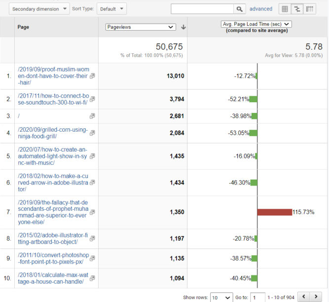Click the -20.78% load time value
Viewport: 329px width, 302px height.
pyautogui.click(x=243, y=239)
